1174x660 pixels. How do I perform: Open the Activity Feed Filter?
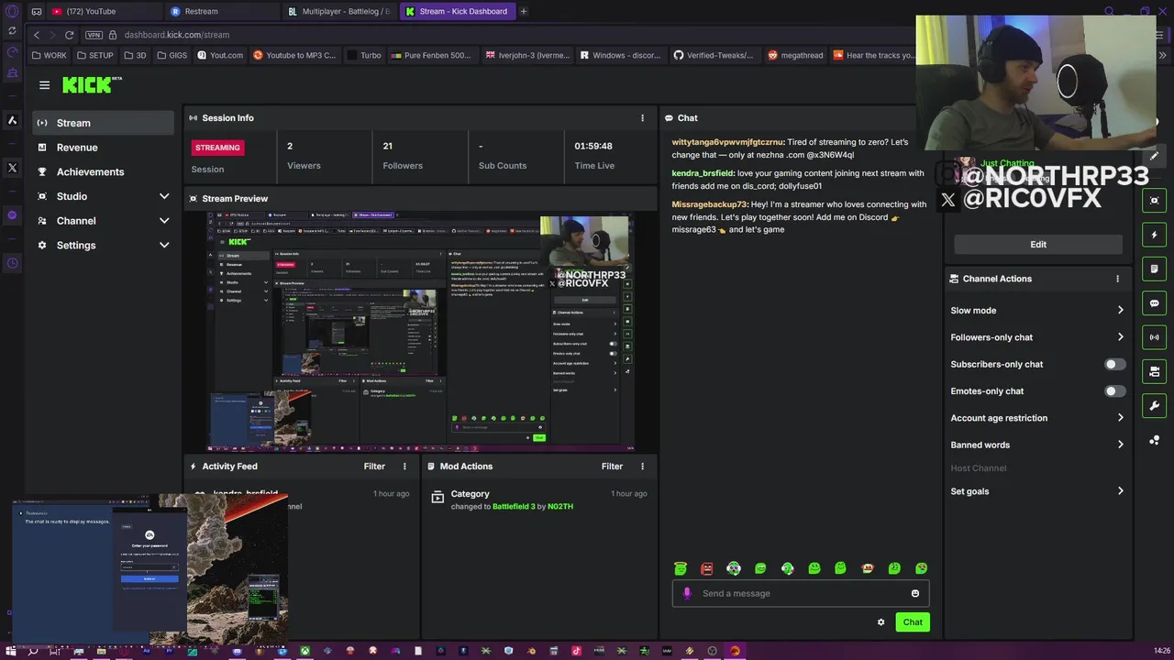[374, 466]
